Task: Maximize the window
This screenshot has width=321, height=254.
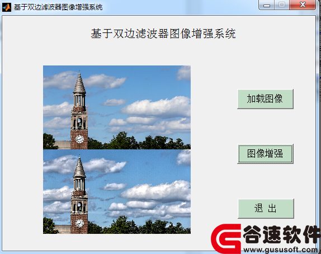Action: tap(282, 4)
